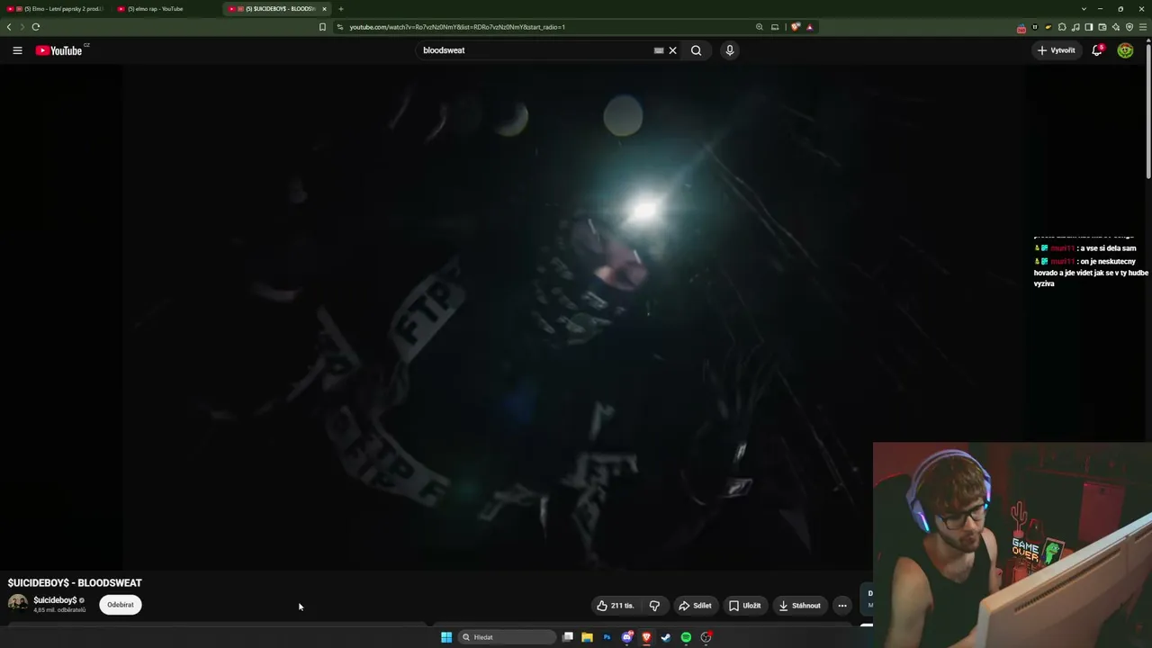The height and width of the screenshot is (648, 1152).
Task: Open the $uicideboy$ channel avatar
Action: pos(18,604)
